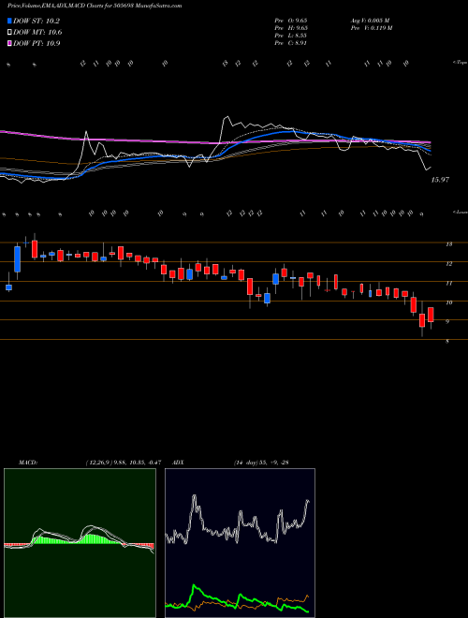The height and width of the screenshot is (618, 468).
Task: Click the magenta DOW PT legend swatch
Action: (10, 43)
